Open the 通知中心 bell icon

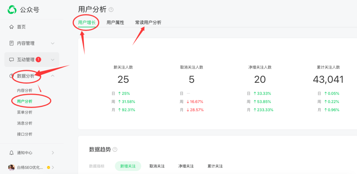pos(12,153)
